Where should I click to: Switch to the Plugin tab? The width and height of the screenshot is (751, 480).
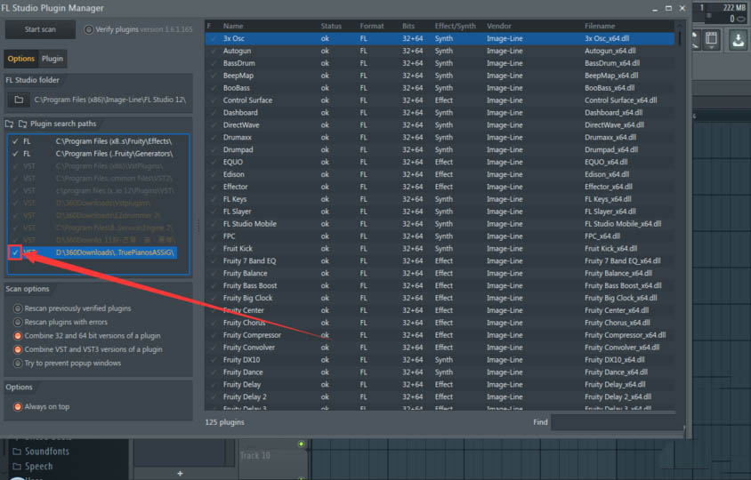52,59
